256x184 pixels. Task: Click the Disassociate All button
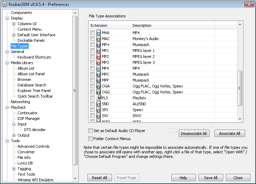194,133
